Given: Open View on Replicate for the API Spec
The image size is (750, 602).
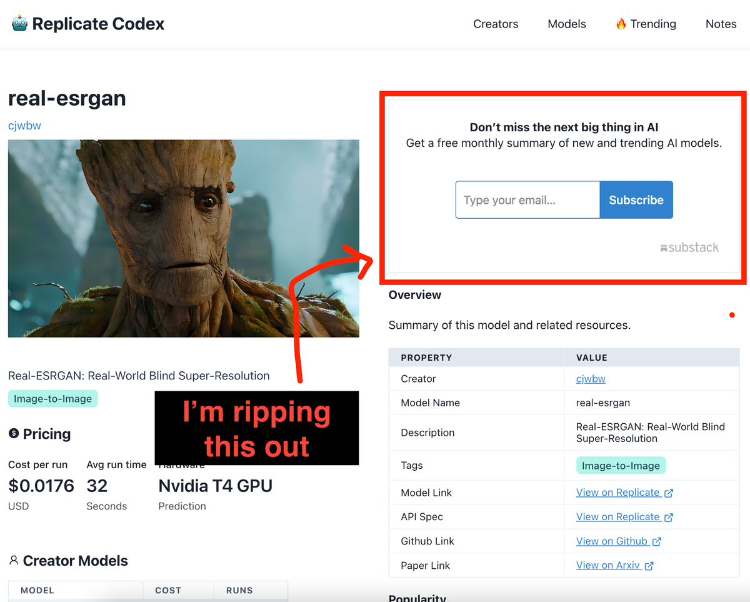Looking at the screenshot, I should pos(619,516).
